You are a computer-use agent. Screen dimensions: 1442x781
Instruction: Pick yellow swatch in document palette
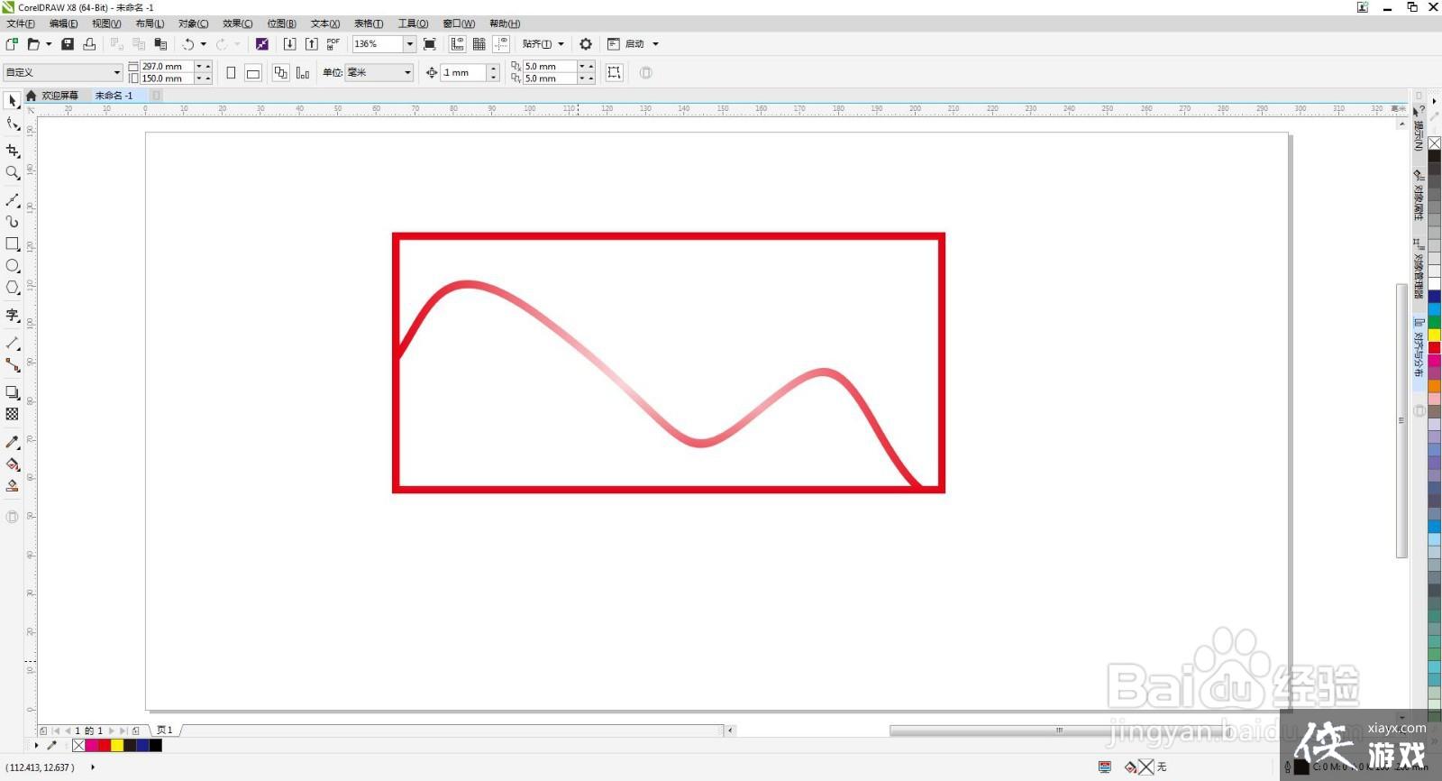tap(117, 745)
